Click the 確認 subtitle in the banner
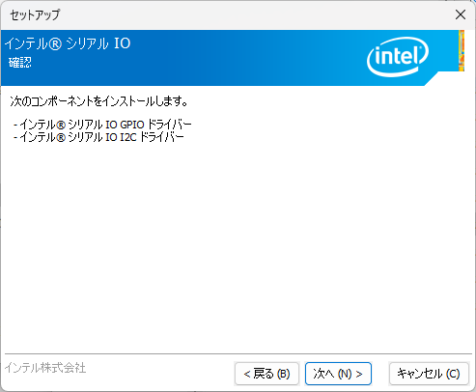The width and height of the screenshot is (476, 392). pyautogui.click(x=20, y=62)
